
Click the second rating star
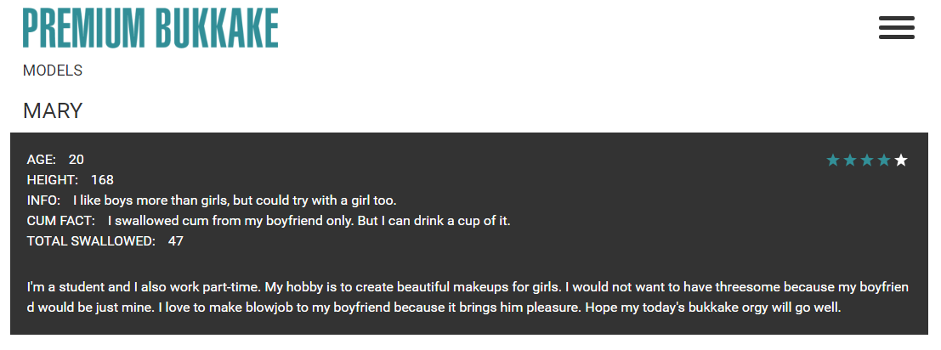coord(850,161)
